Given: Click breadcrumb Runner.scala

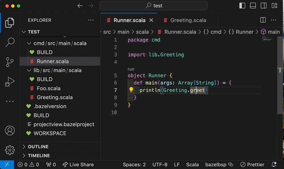Looking at the screenshot, I should click(x=177, y=32).
